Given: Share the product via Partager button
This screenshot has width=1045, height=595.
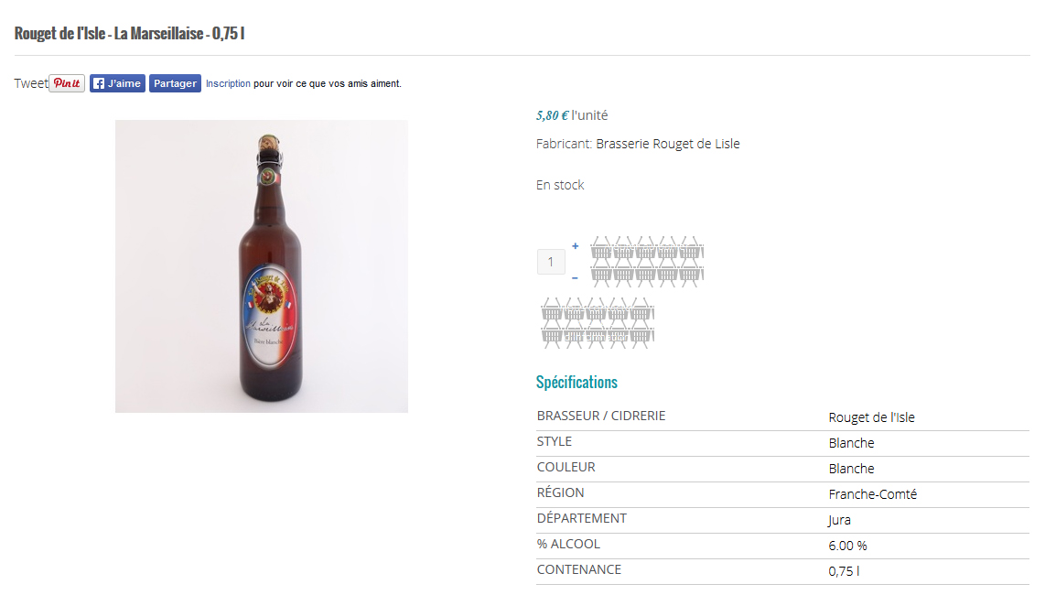Looking at the screenshot, I should (175, 83).
